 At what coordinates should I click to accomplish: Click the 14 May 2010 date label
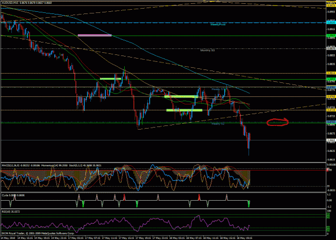click(8, 238)
